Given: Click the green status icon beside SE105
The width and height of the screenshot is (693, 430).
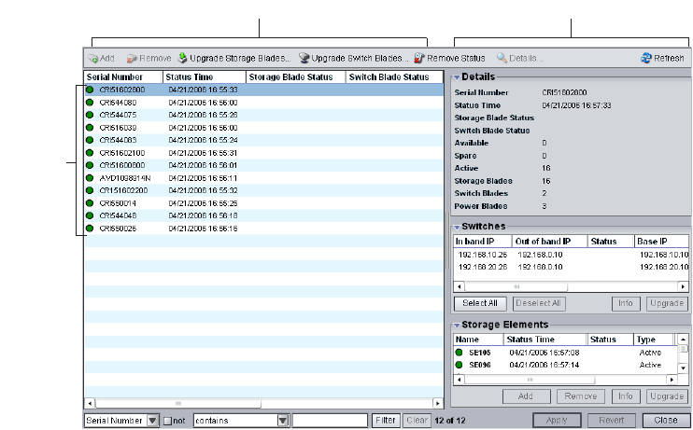Looking at the screenshot, I should pos(460,353).
